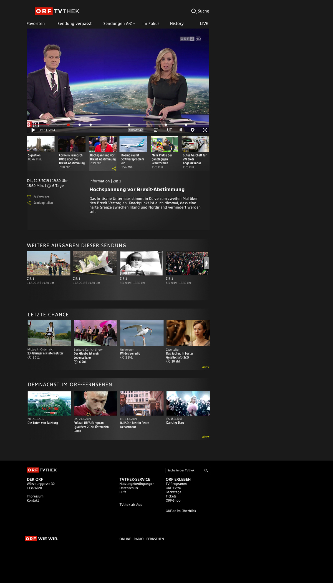Open Die Toten von Salzburg preview
This screenshot has height=583, width=333.
(49, 403)
